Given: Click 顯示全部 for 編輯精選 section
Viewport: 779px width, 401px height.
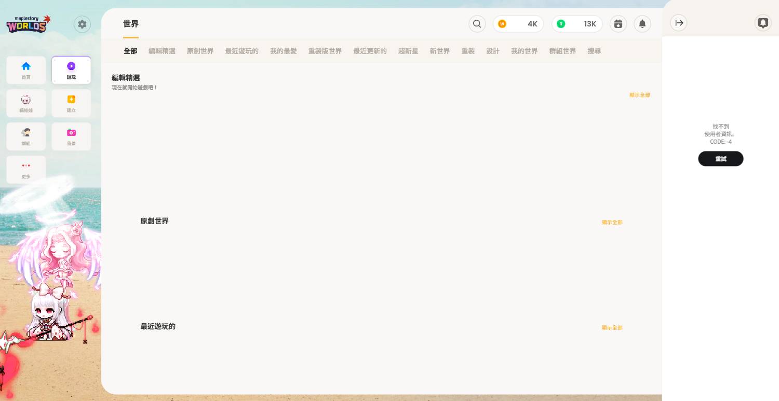Looking at the screenshot, I should point(640,95).
